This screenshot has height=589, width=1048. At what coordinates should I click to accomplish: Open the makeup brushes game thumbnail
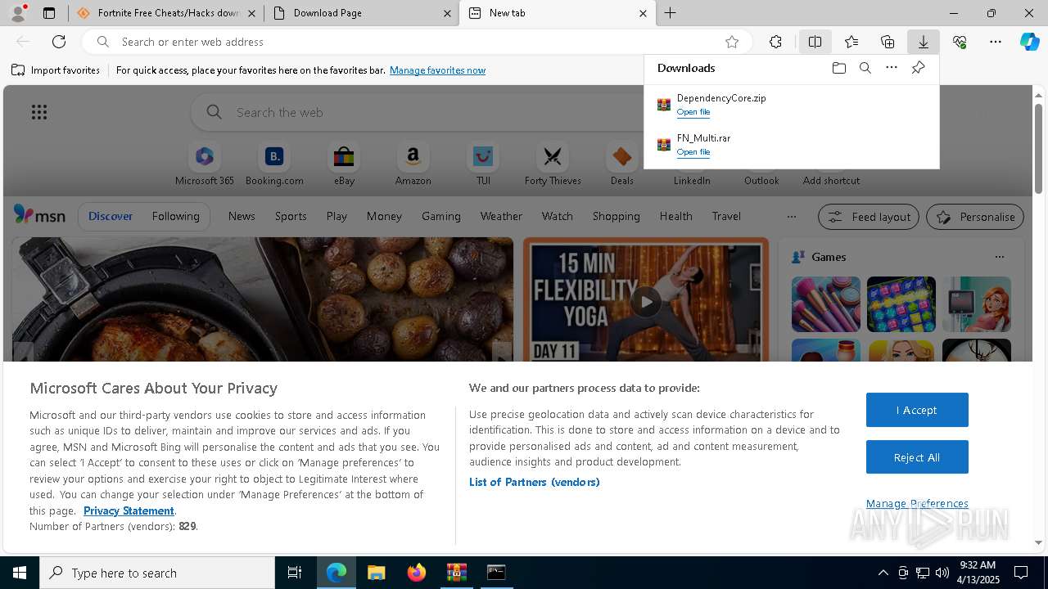(x=825, y=304)
